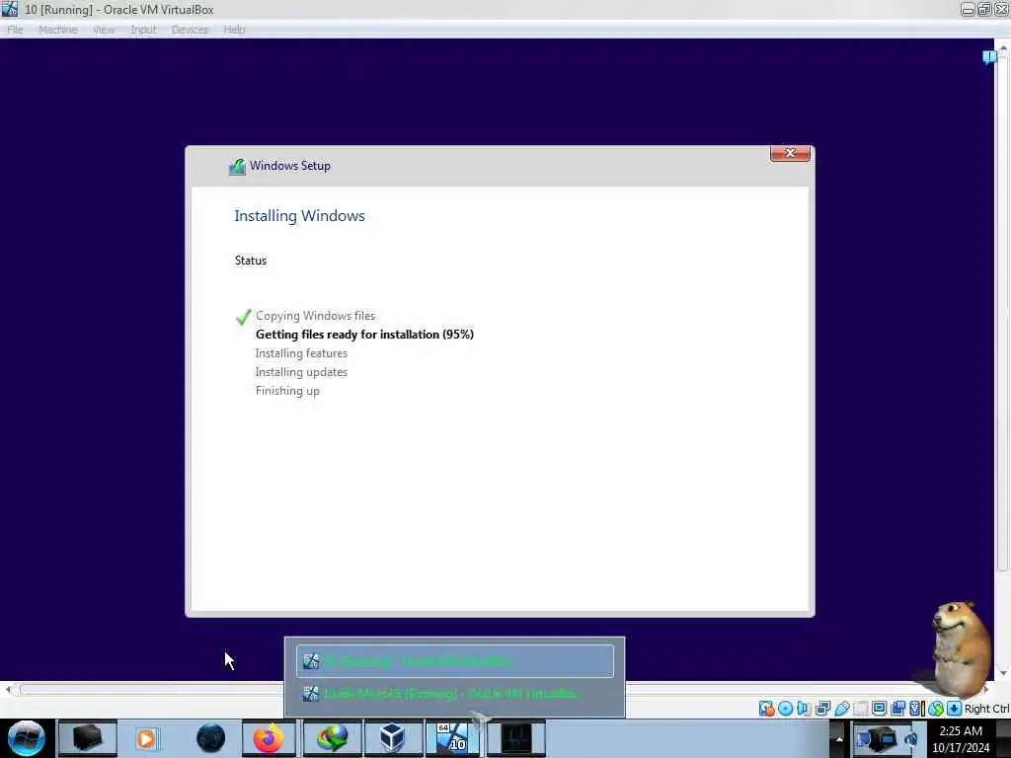Screen dimensions: 1011x758
Task: Click the CPU virtualization status icon
Action: 916,709
